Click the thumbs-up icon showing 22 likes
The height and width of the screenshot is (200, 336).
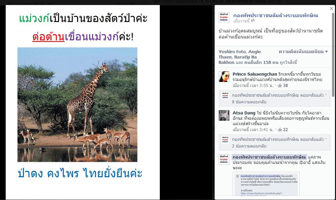[279, 130]
